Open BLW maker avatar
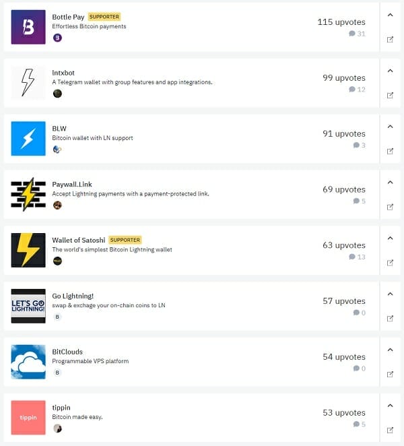The width and height of the screenshot is (404, 446). click(x=57, y=149)
